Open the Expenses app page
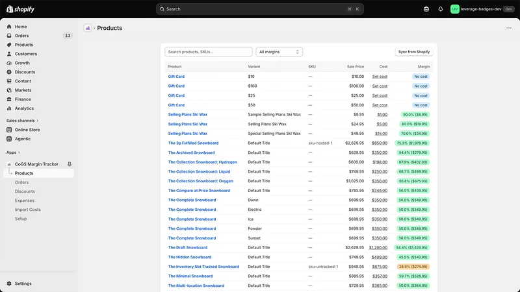 (24, 201)
